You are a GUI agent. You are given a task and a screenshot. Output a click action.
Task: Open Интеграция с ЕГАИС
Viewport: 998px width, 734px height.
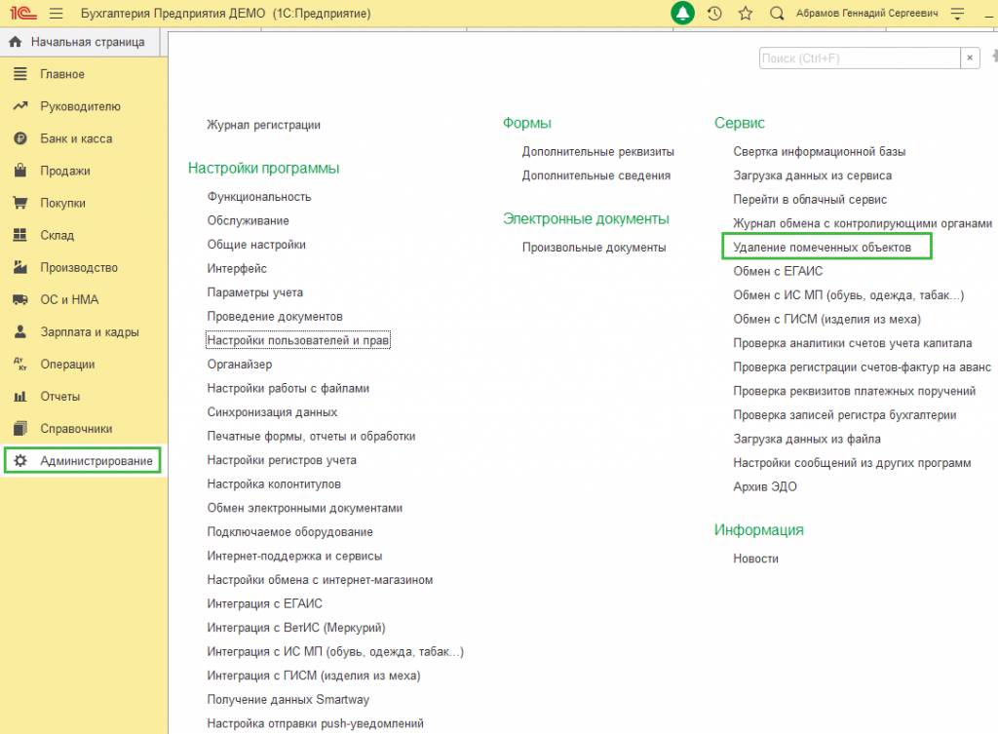click(x=264, y=603)
